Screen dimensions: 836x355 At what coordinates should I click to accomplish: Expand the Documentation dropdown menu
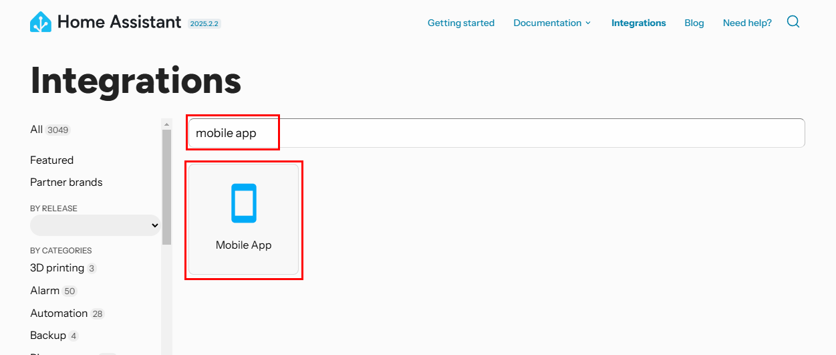tap(552, 23)
